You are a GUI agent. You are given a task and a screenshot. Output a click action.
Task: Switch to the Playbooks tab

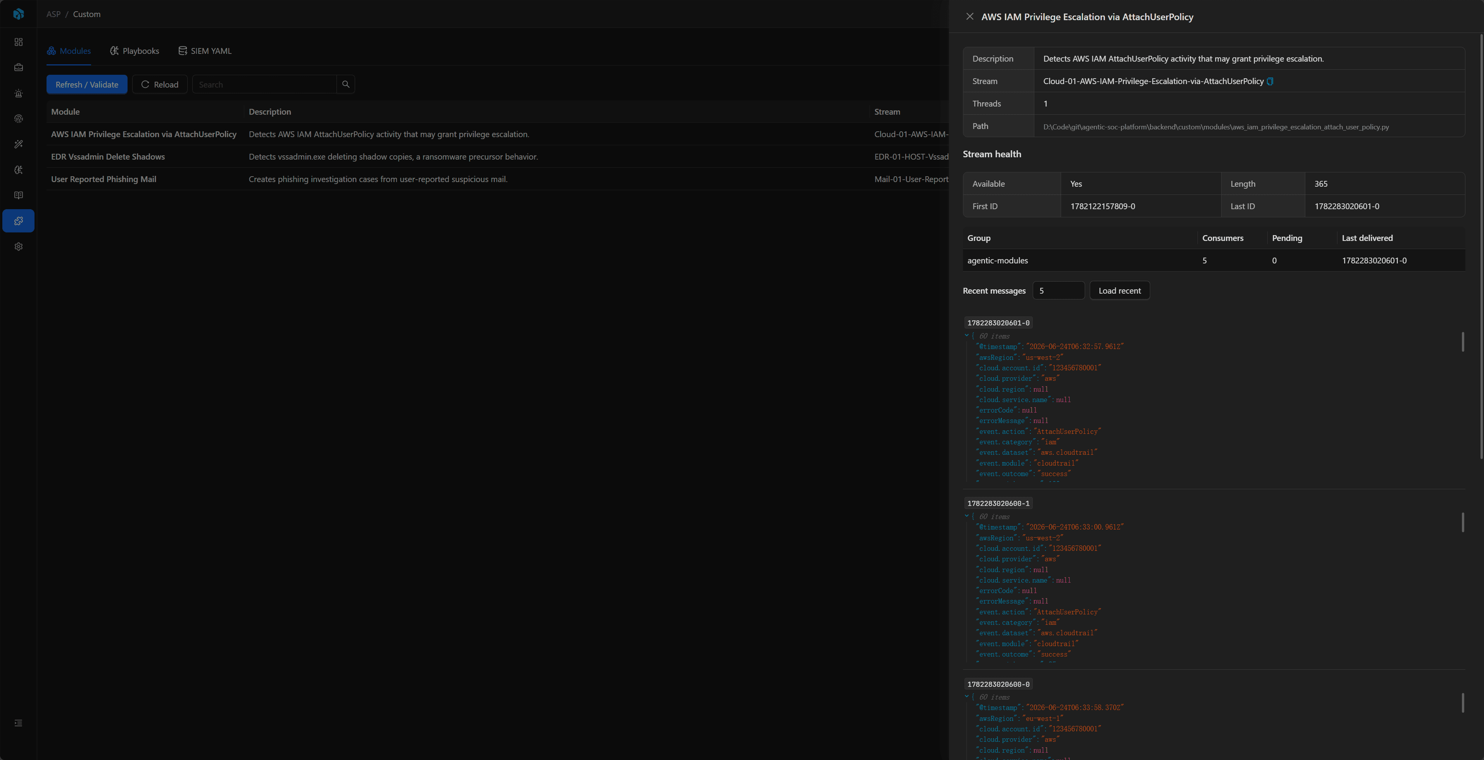(134, 51)
